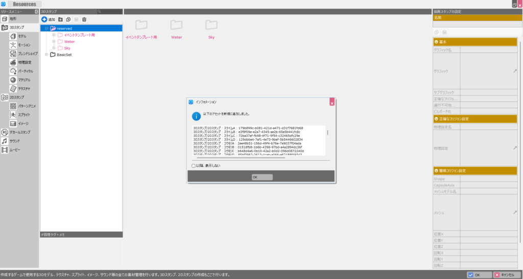Click the new folder icon in the toolbar
Screen dimensions: 523x279
(x=60, y=19)
